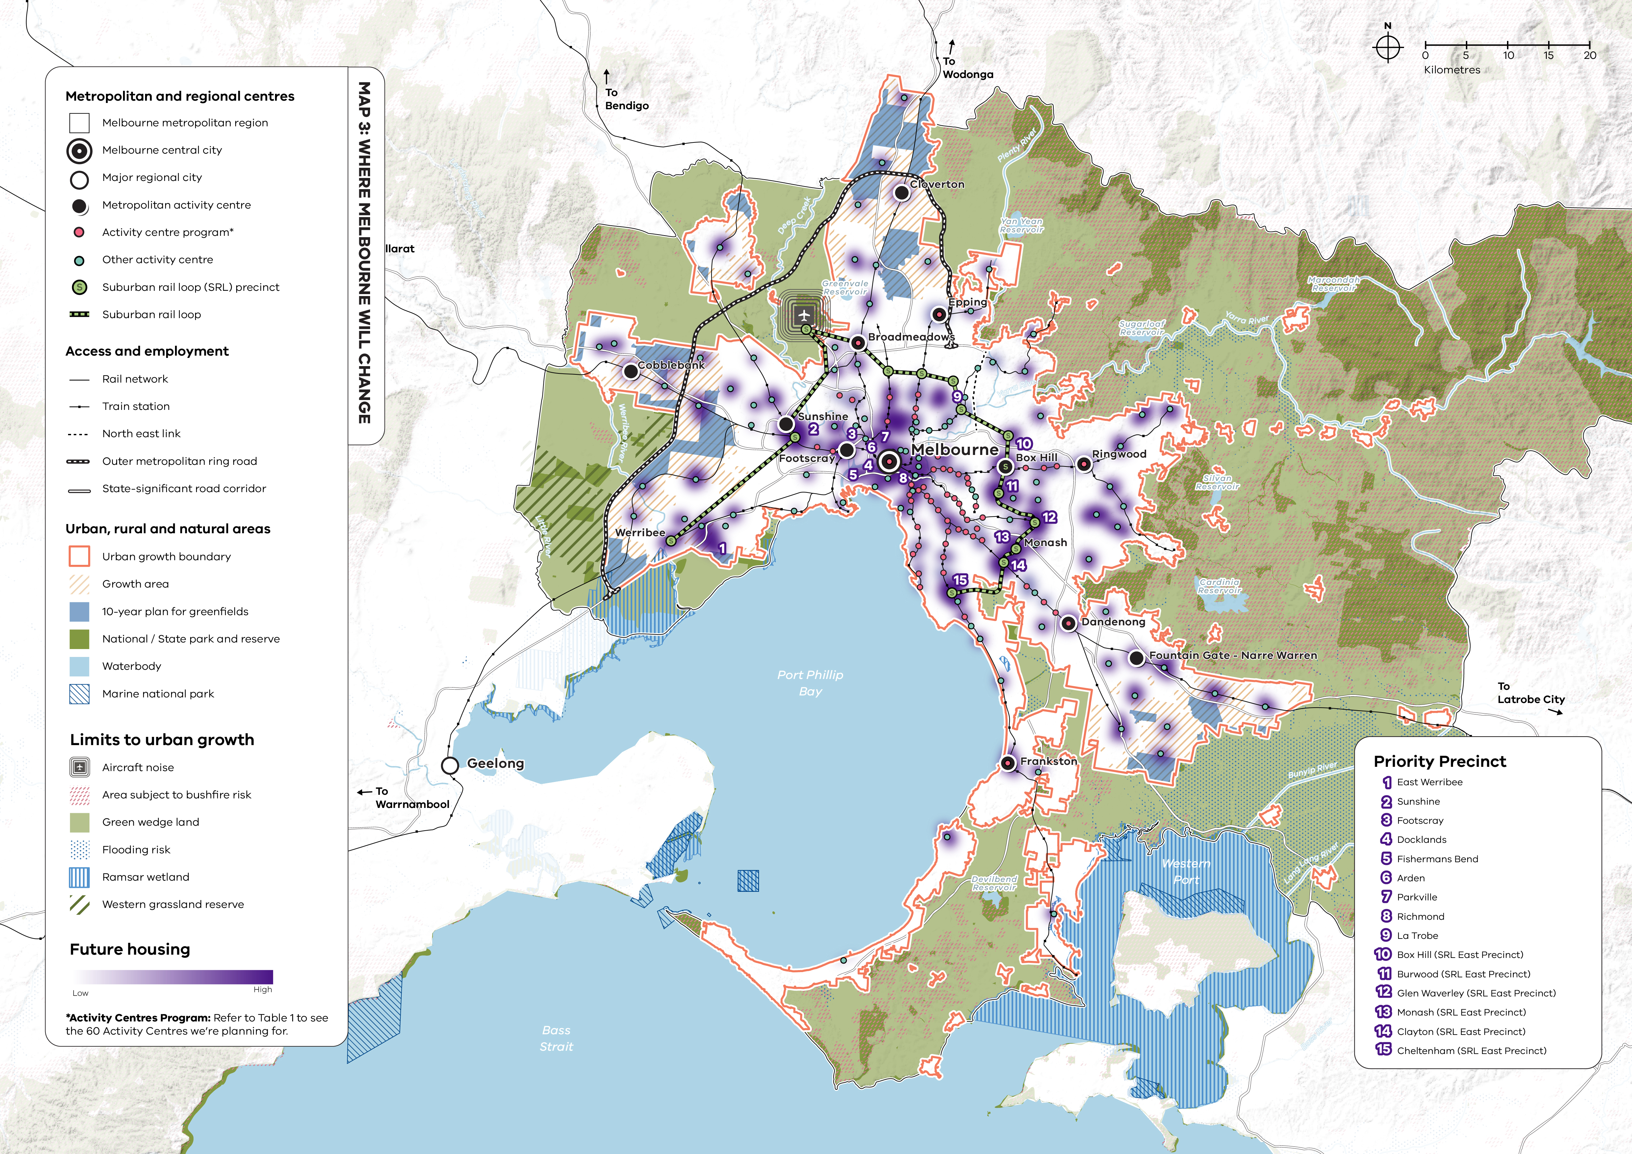The image size is (1632, 1154).
Task: Click the Fountain Gate - Narre Warren marker
Action: (x=1137, y=658)
